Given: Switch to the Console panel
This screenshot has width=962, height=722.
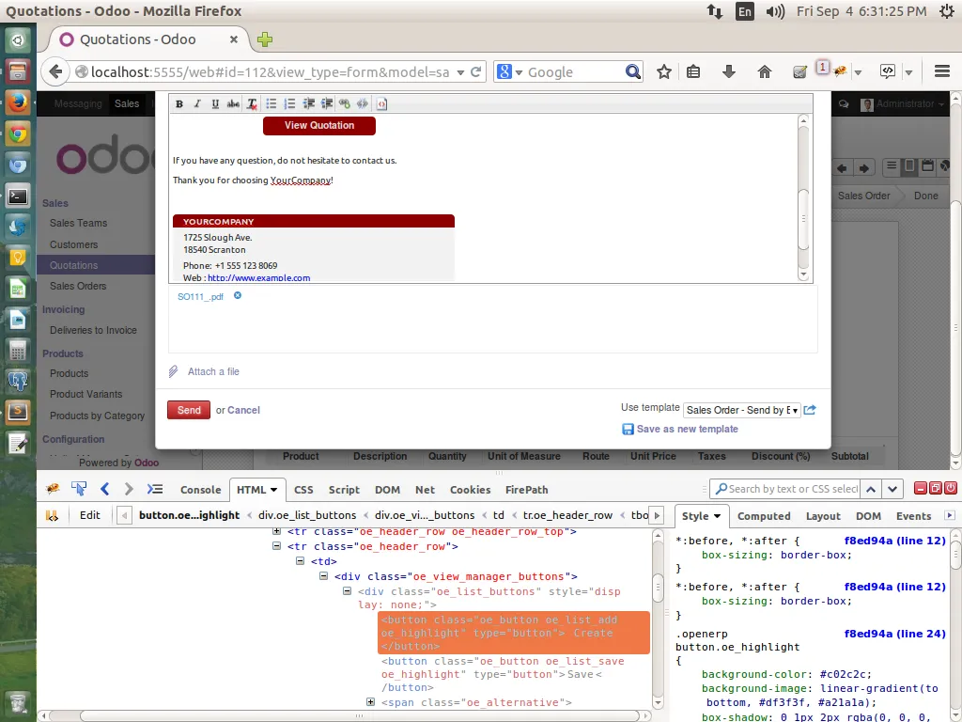Looking at the screenshot, I should (201, 489).
